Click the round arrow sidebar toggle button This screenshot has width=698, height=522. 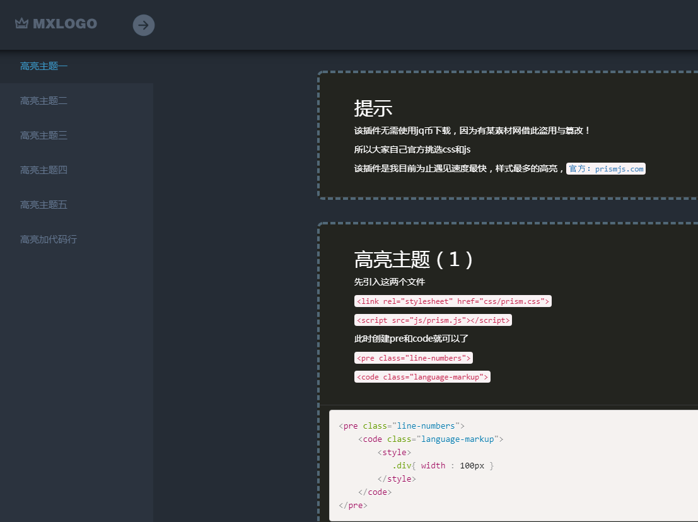click(x=144, y=25)
